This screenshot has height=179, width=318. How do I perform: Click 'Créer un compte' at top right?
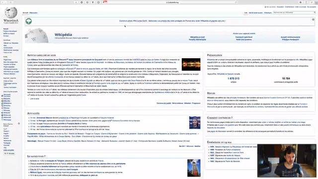click(300, 7)
